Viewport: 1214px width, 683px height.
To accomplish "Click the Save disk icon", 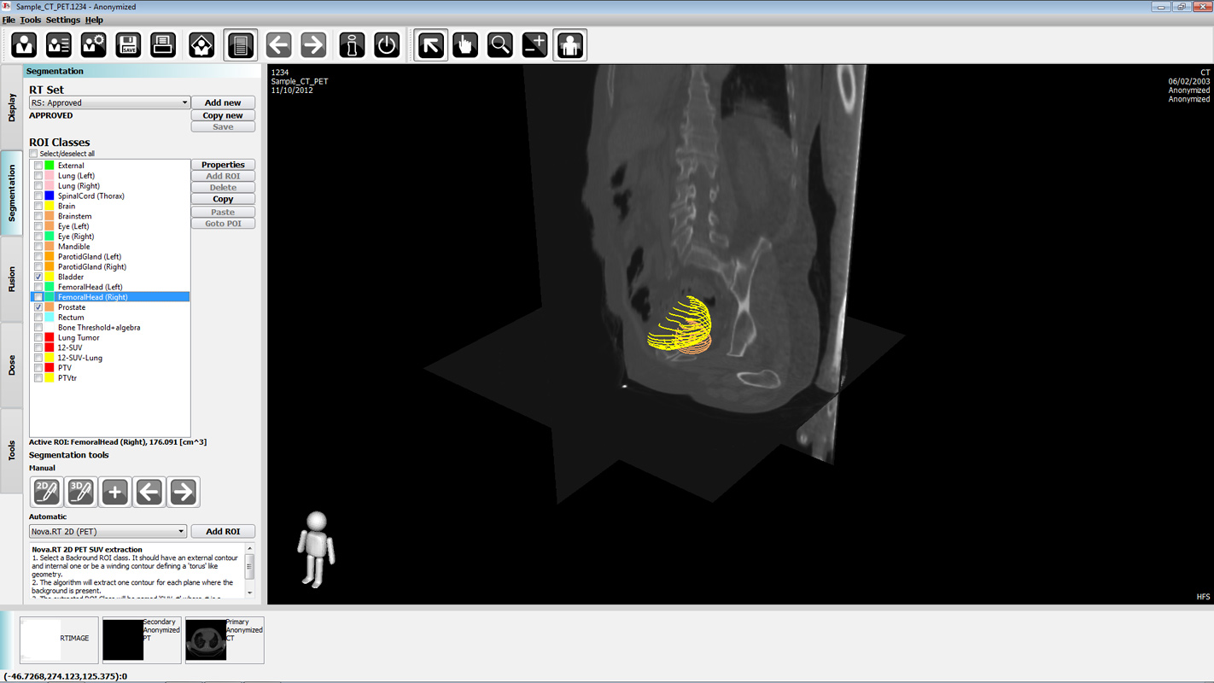I will pyautogui.click(x=128, y=44).
